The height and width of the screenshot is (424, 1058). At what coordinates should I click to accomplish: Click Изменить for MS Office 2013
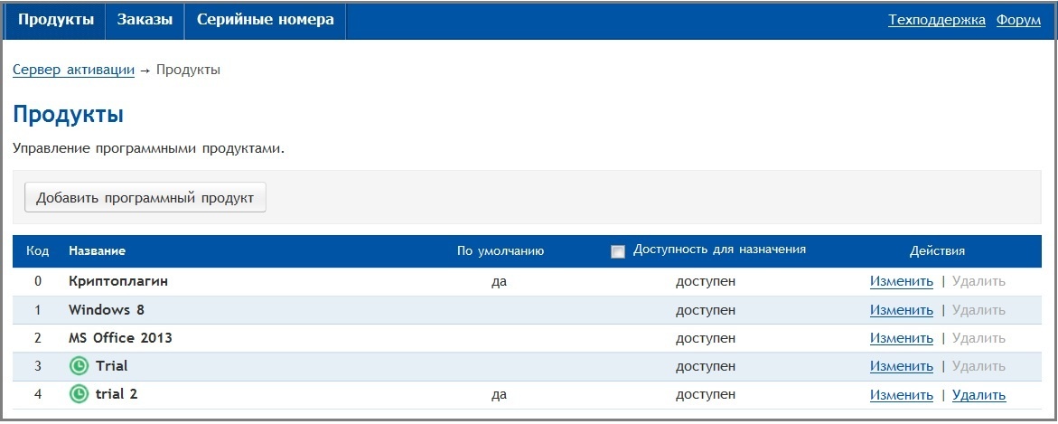pos(901,338)
